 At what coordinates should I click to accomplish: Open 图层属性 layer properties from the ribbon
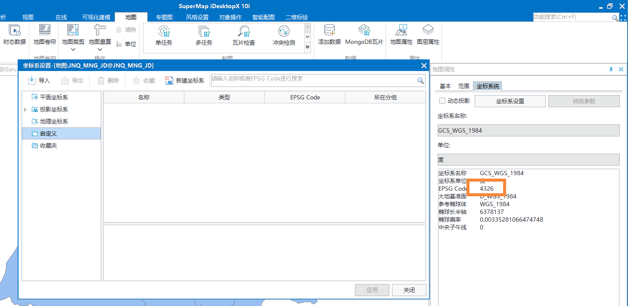[428, 35]
